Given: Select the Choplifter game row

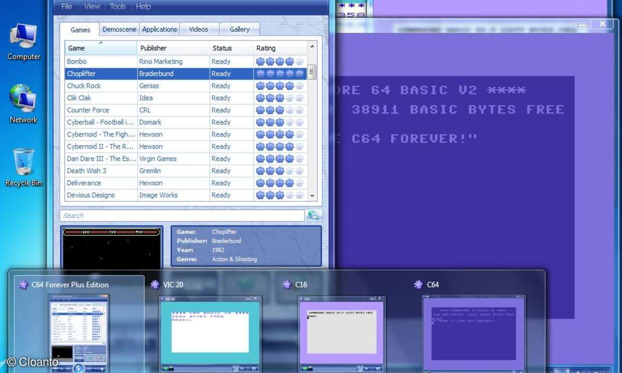Looking at the screenshot, I should 185,74.
